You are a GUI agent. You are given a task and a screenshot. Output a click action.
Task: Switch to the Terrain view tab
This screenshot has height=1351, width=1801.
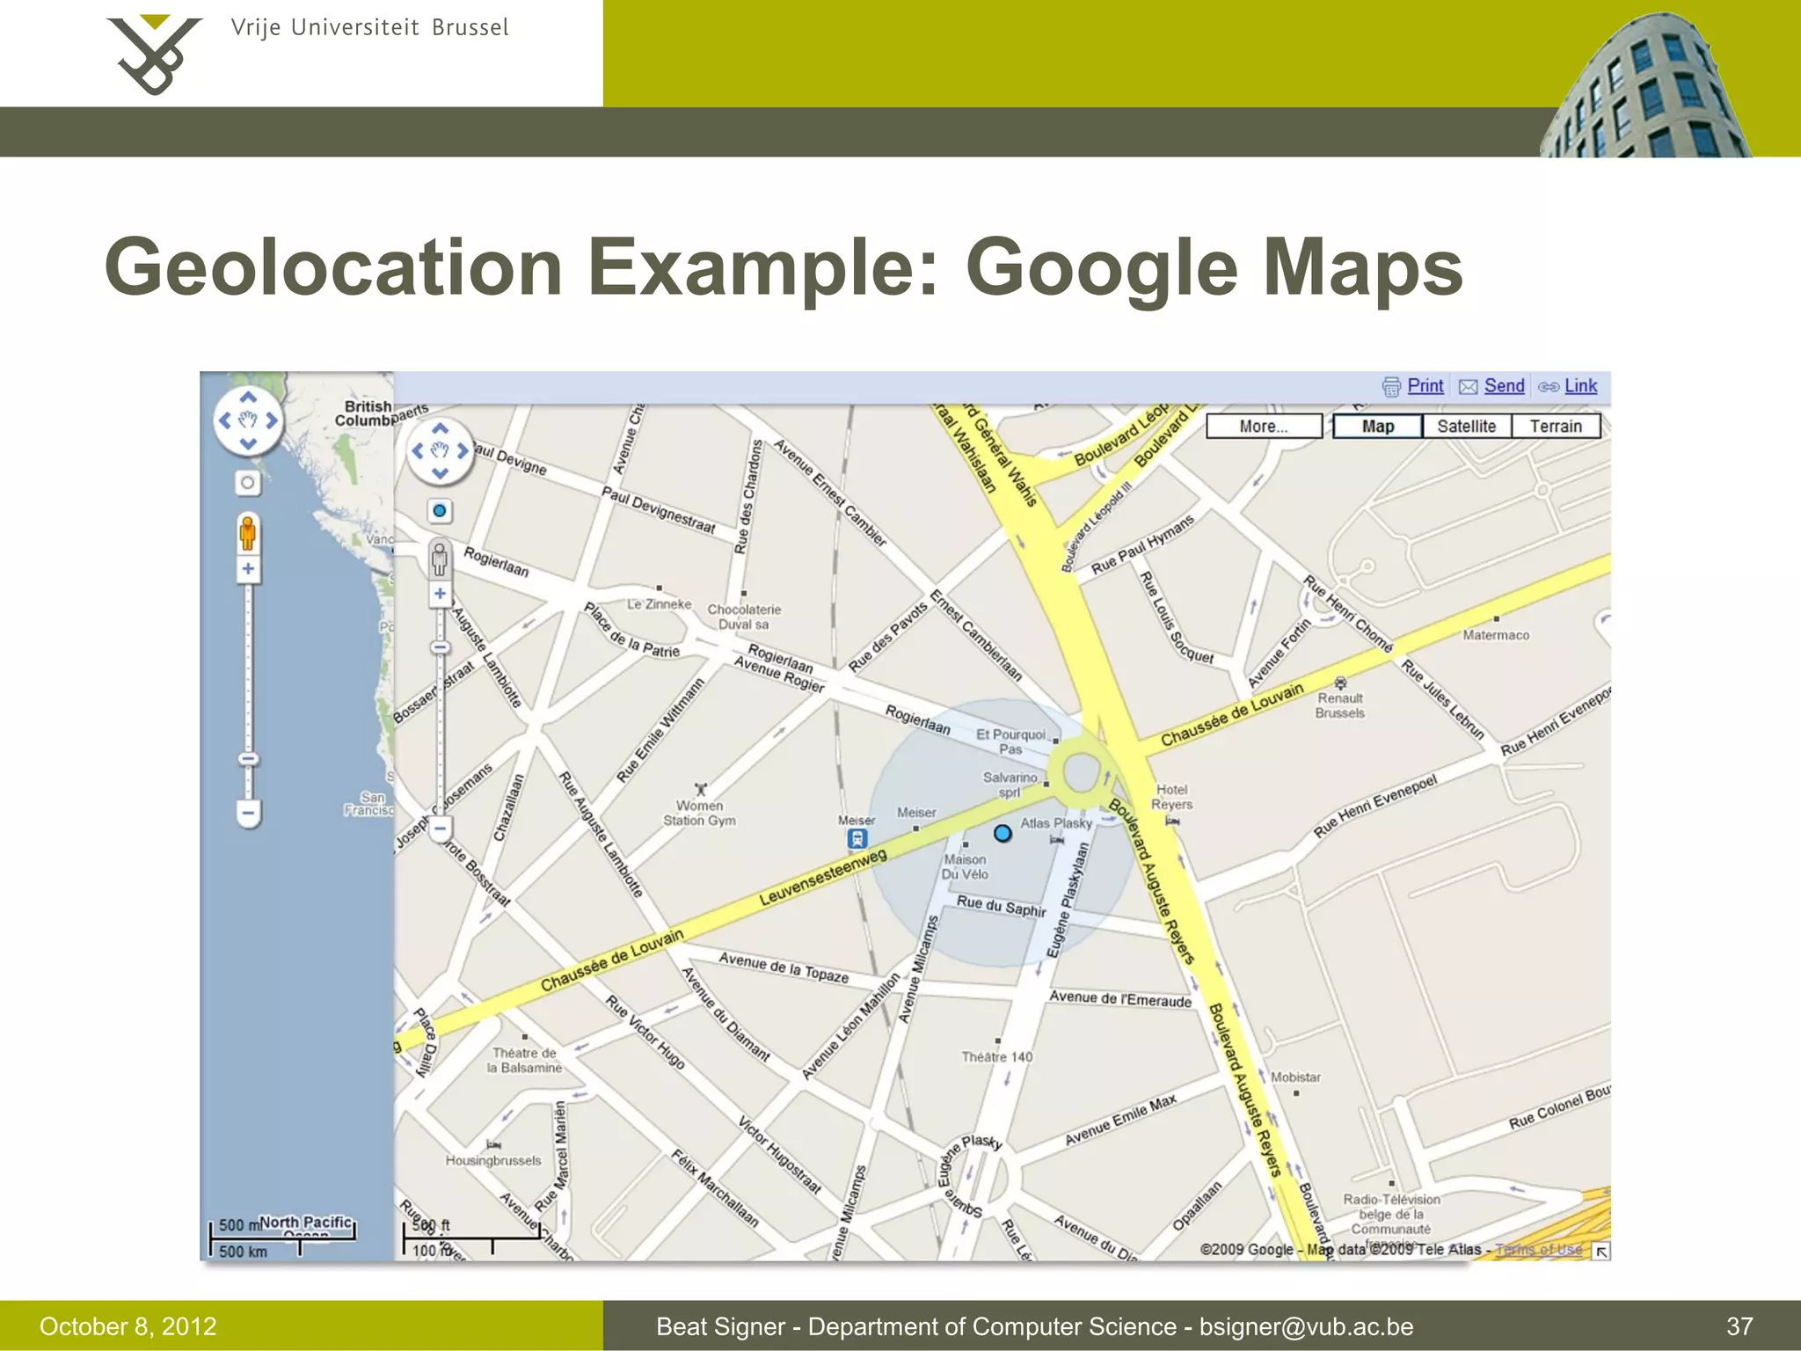point(1556,426)
